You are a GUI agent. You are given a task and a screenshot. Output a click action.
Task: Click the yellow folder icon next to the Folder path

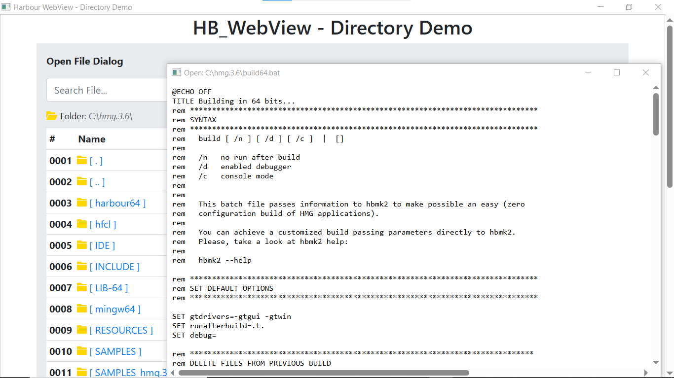(x=51, y=115)
